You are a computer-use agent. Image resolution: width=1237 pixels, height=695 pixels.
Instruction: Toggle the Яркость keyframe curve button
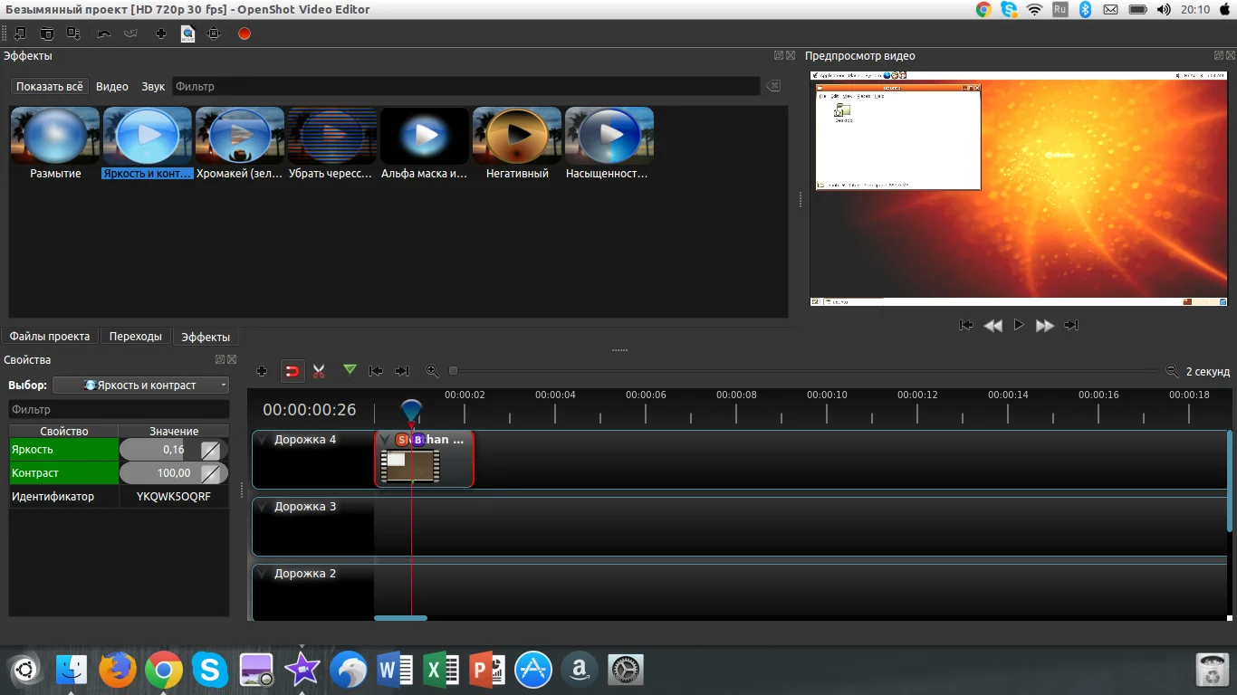(x=210, y=450)
